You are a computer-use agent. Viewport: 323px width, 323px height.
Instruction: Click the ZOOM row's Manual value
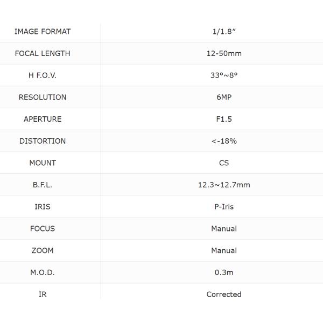(x=224, y=250)
